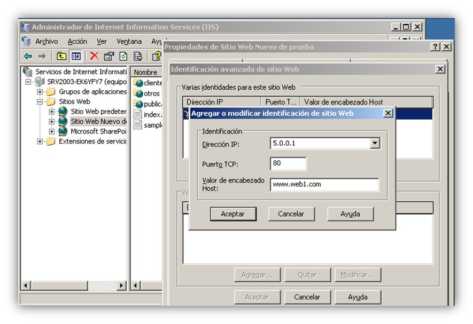473x324 pixels.
Task: Select the otros entry in the list
Action: (152, 93)
